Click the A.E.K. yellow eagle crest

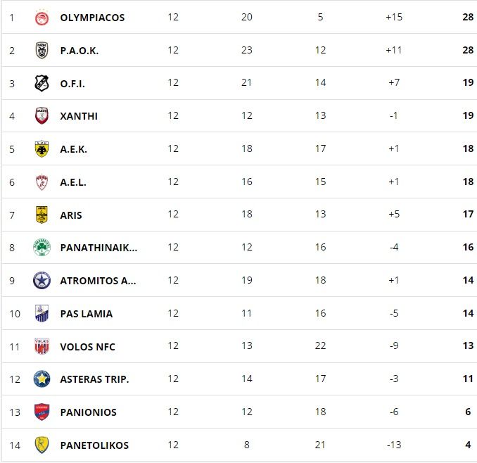click(x=42, y=149)
